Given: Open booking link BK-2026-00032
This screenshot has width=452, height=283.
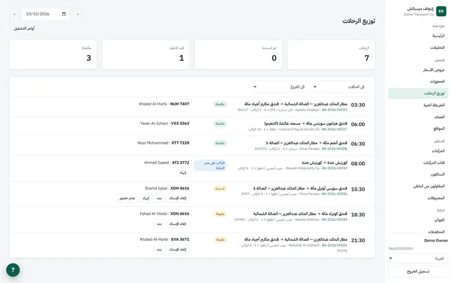Looking at the screenshot, I should pyautogui.click(x=335, y=168).
